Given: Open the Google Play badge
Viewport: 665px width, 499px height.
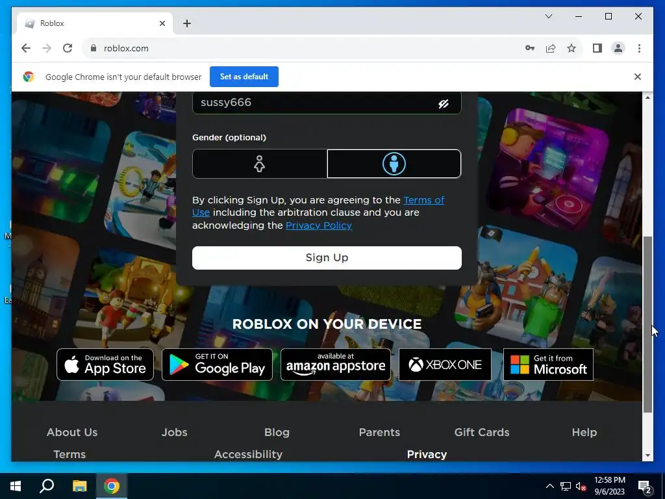Looking at the screenshot, I should 217,365.
